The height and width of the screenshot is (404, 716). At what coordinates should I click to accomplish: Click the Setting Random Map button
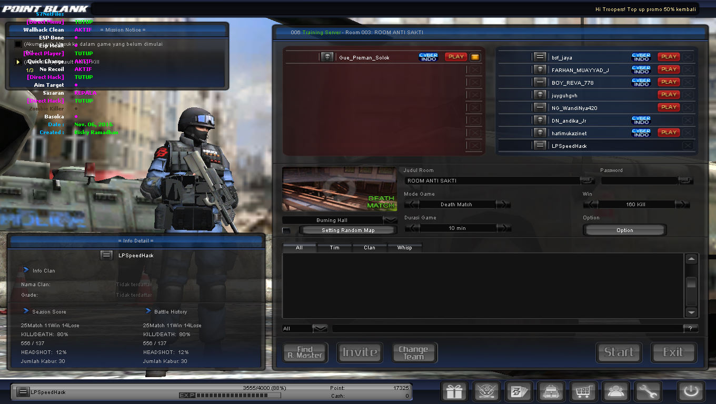tap(348, 230)
